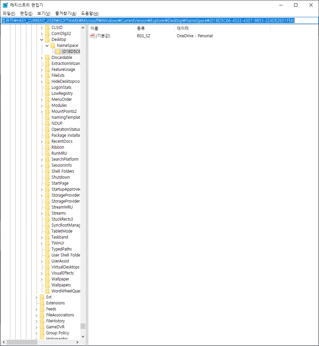Viewport: 319px width, 346px height.
Task: Select the TWinUI tree key
Action: point(58,243)
